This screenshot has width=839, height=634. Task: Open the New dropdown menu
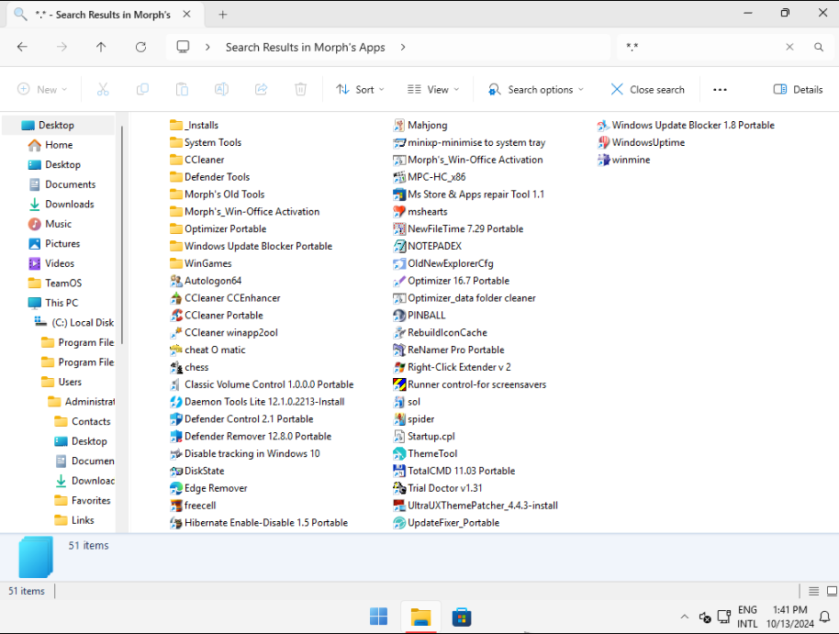(42, 89)
